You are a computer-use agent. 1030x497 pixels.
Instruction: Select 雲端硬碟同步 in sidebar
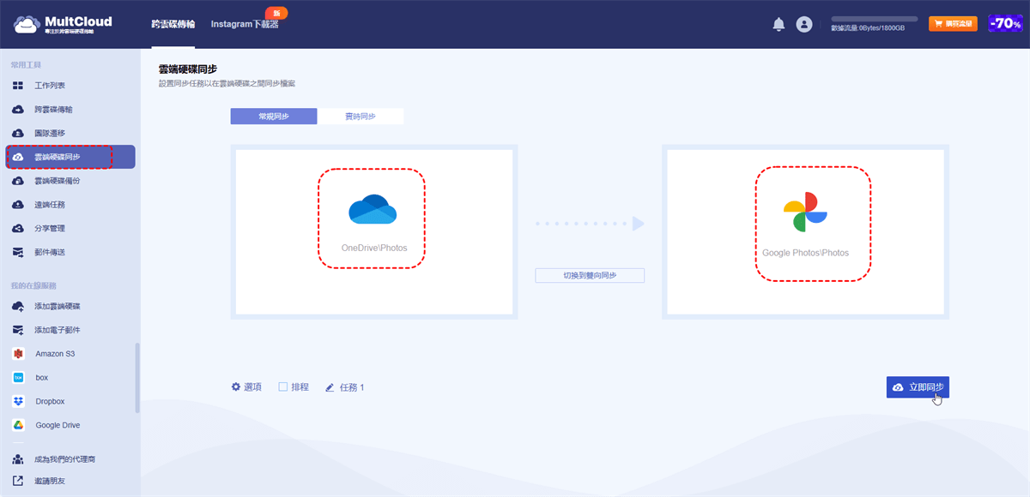click(70, 157)
